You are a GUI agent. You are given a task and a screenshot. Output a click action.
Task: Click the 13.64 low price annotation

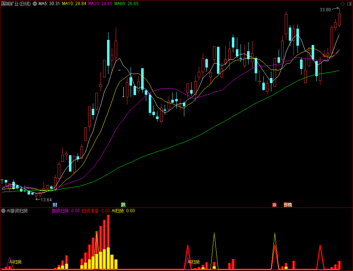tap(46, 200)
